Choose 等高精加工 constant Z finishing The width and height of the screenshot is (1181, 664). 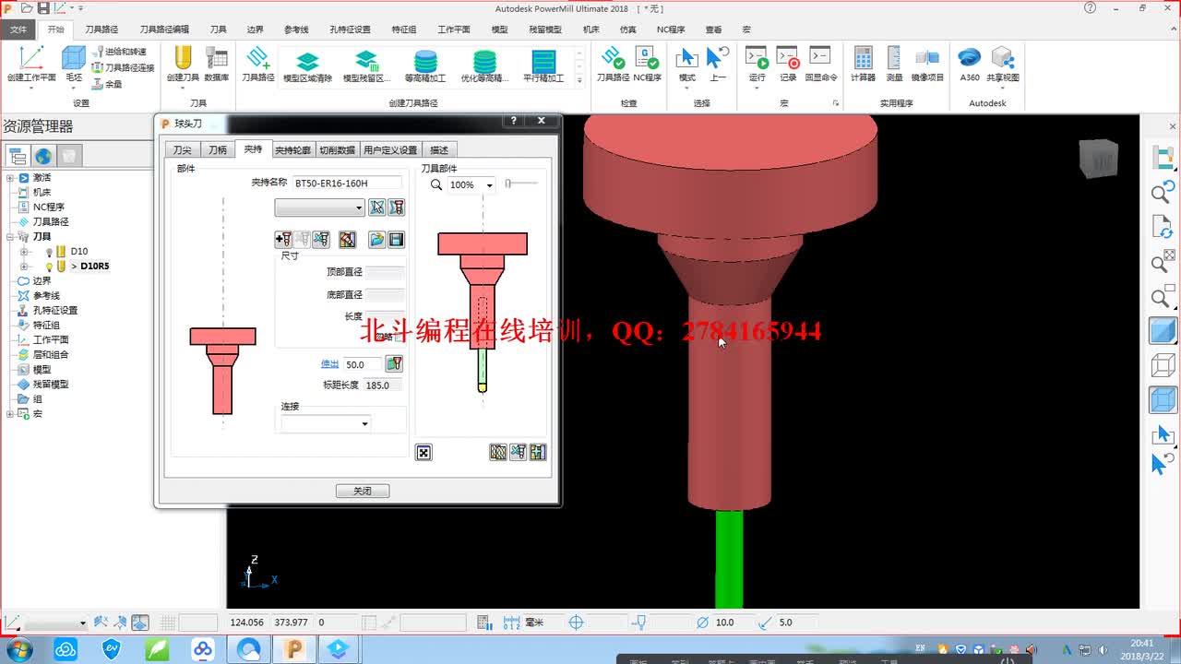(425, 66)
